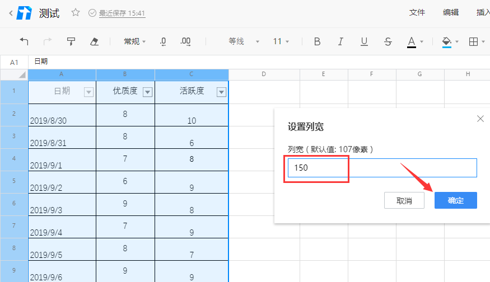This screenshot has width=490, height=282.
Task: Select the cell 2019/8/31
Action: click(62, 138)
